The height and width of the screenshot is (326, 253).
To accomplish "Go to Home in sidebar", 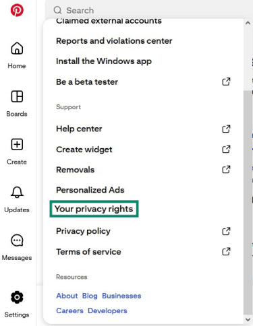I will [17, 48].
